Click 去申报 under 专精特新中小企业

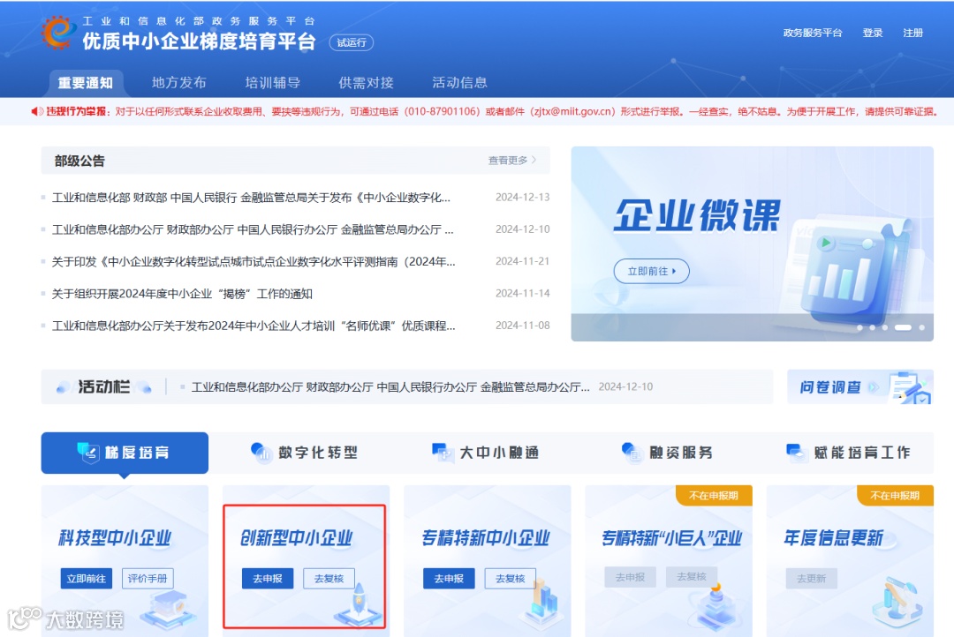(x=449, y=579)
